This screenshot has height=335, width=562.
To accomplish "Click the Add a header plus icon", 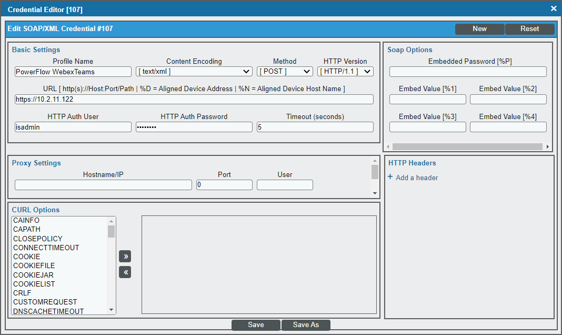I will tap(389, 178).
